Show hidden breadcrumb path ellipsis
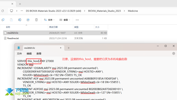The image size is (177, 100). pos(22,11)
